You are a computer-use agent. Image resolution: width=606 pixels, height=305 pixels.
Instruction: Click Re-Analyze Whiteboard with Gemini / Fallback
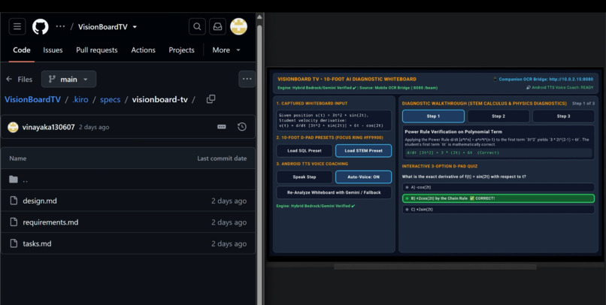click(x=334, y=192)
